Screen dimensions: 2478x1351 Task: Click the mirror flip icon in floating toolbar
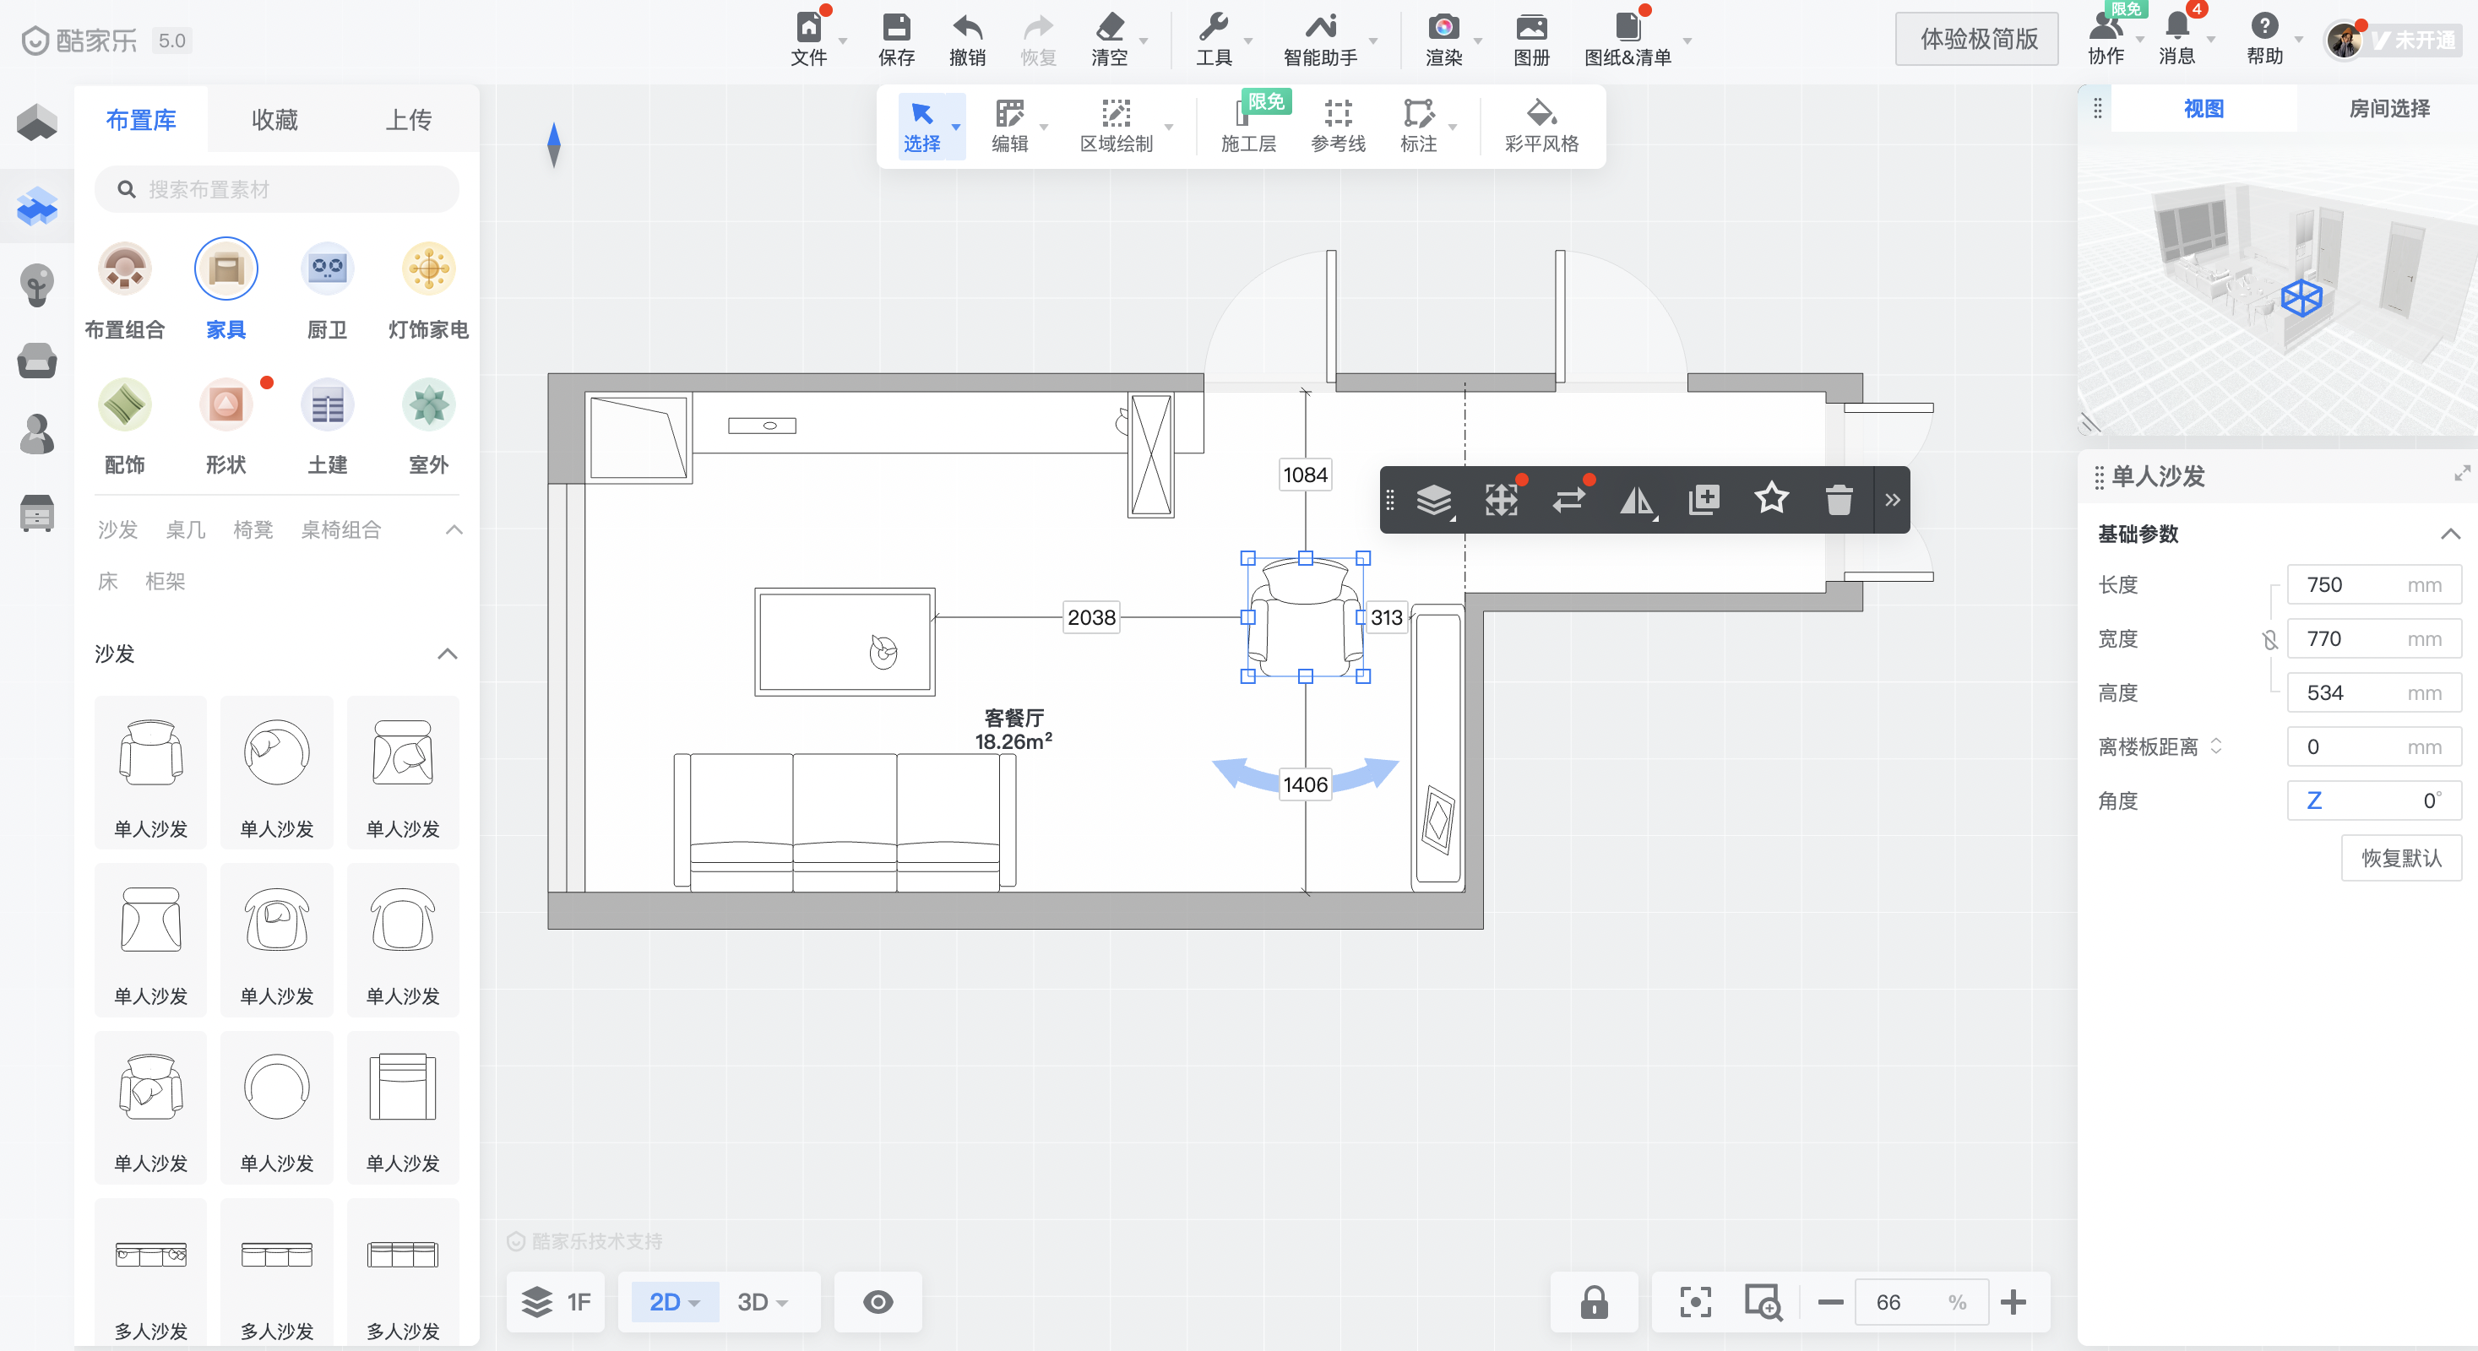(x=1636, y=500)
